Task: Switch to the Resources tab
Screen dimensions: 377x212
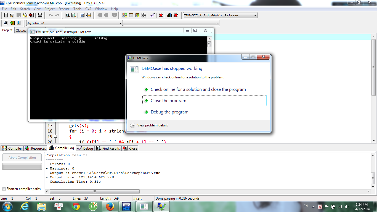Action: click(x=35, y=148)
